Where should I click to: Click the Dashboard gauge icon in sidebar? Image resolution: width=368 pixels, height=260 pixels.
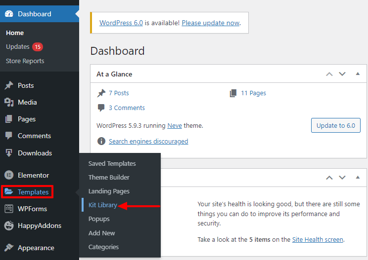(9, 14)
